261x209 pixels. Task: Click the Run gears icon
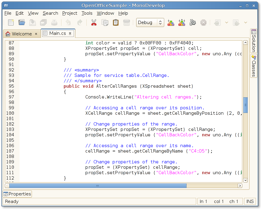pyautogui.click(x=193, y=23)
